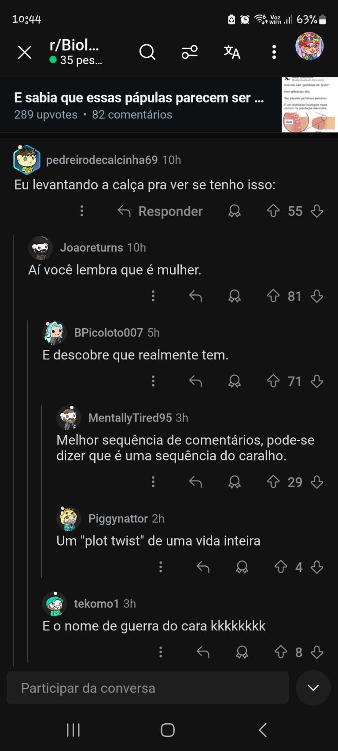Upvote BPicoloto007's comment
The height and width of the screenshot is (751, 338).
273,381
